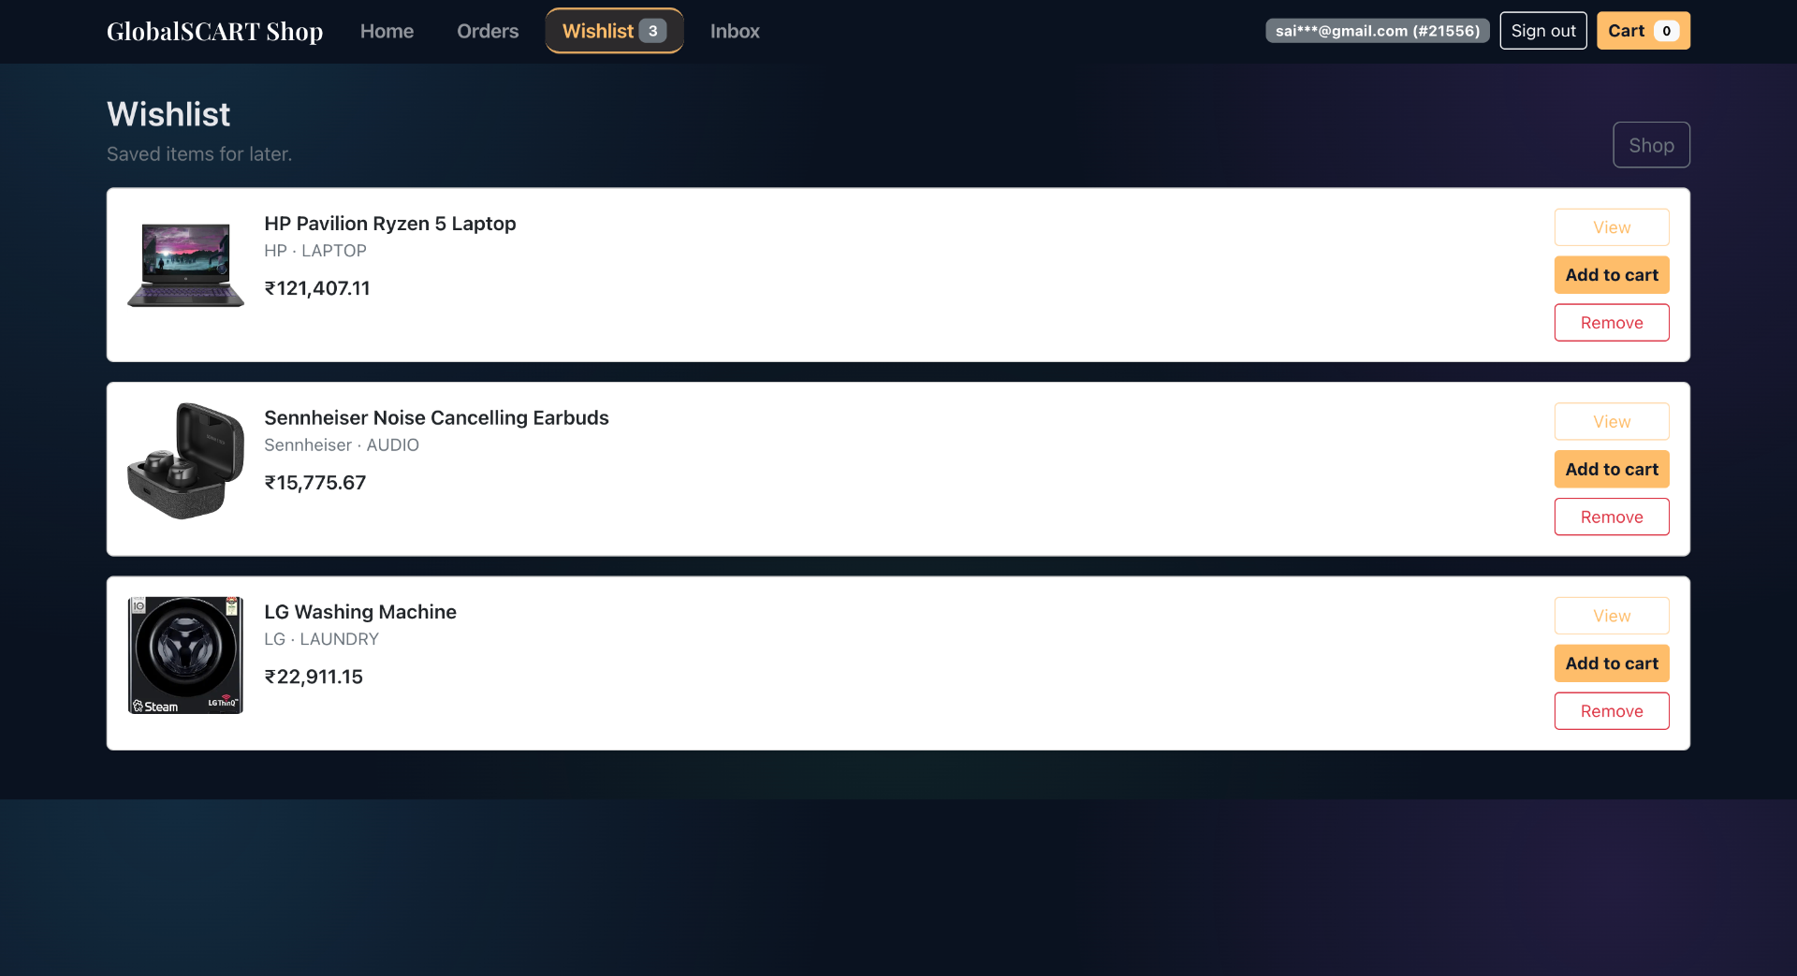Screen dimensions: 1797x976
Task: Add HP Pavilion laptop to cart
Action: click(1612, 275)
